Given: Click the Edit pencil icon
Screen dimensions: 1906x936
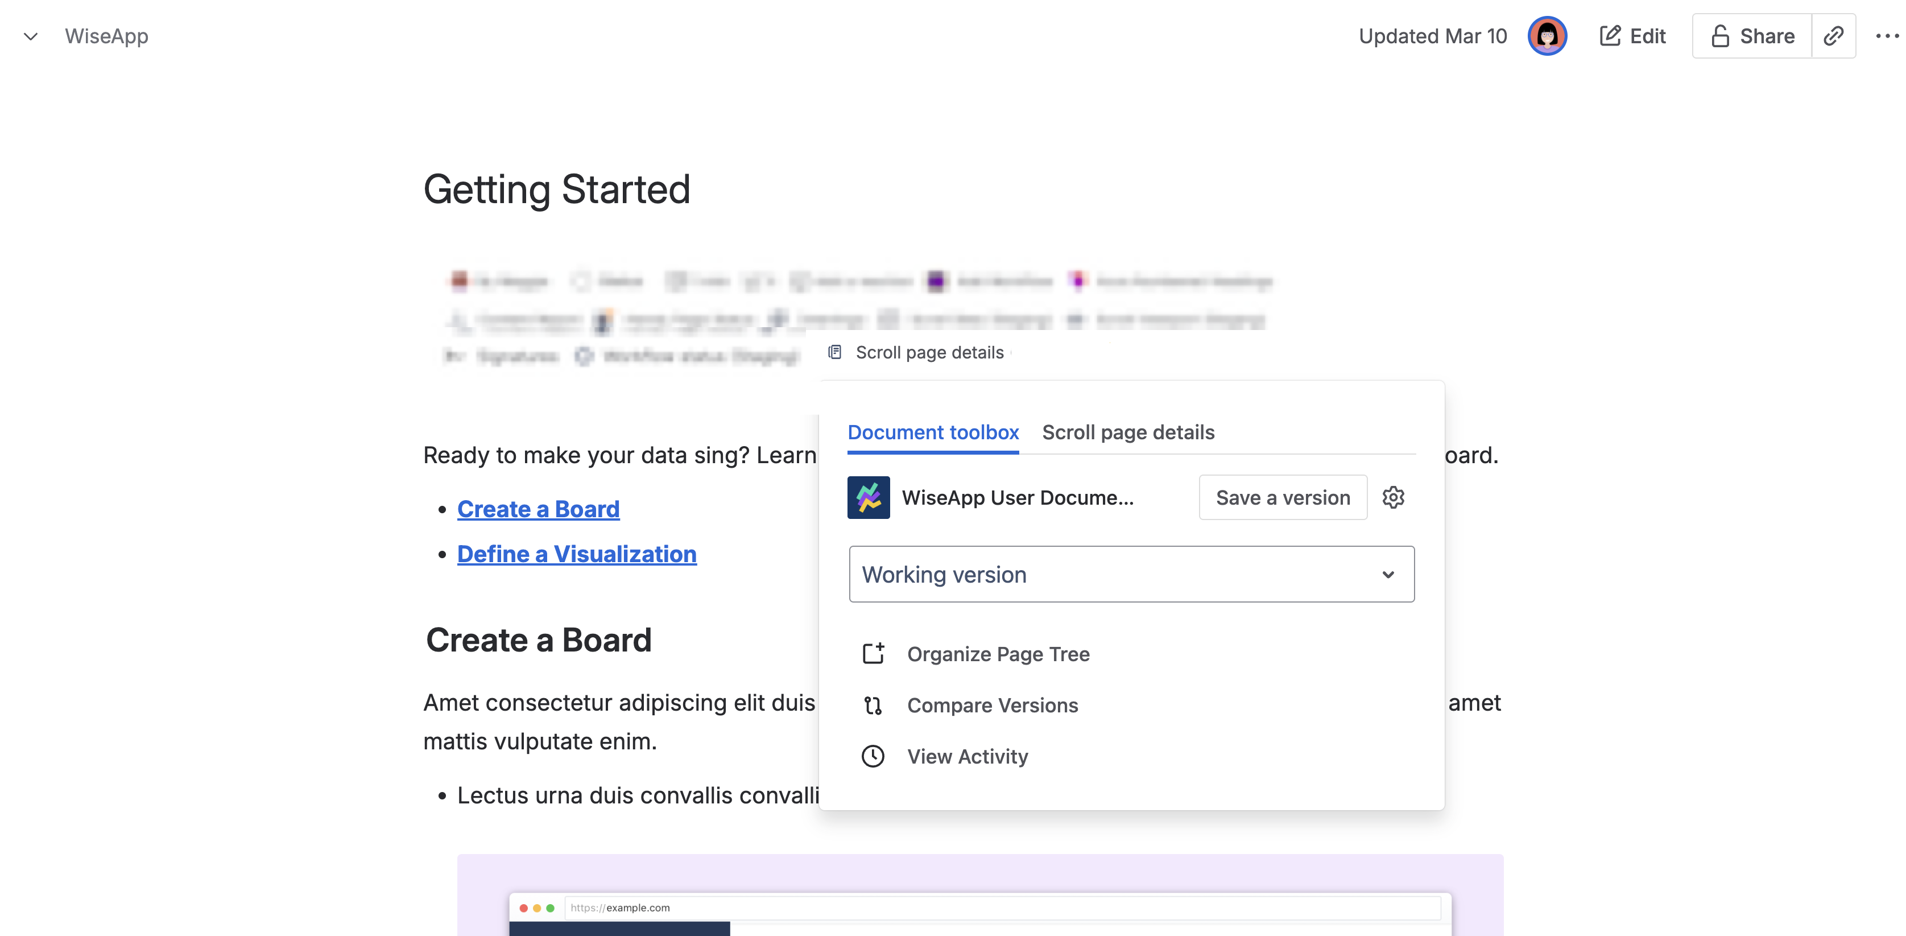Looking at the screenshot, I should 1610,35.
